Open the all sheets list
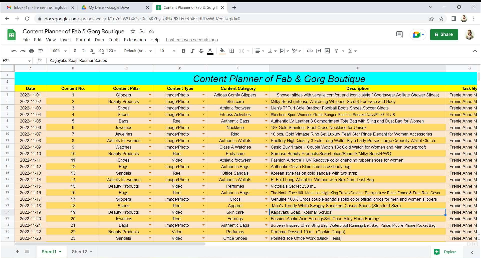This screenshot has width=481, height=258. [x=27, y=251]
